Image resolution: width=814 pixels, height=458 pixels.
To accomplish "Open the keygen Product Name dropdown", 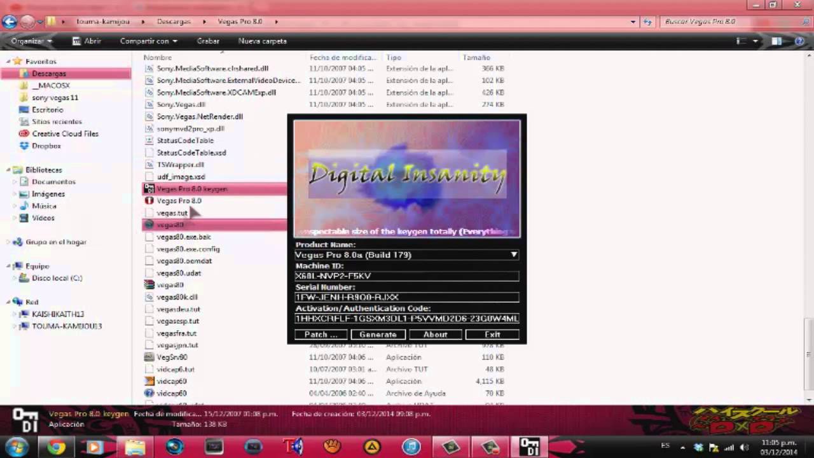I will coord(514,255).
